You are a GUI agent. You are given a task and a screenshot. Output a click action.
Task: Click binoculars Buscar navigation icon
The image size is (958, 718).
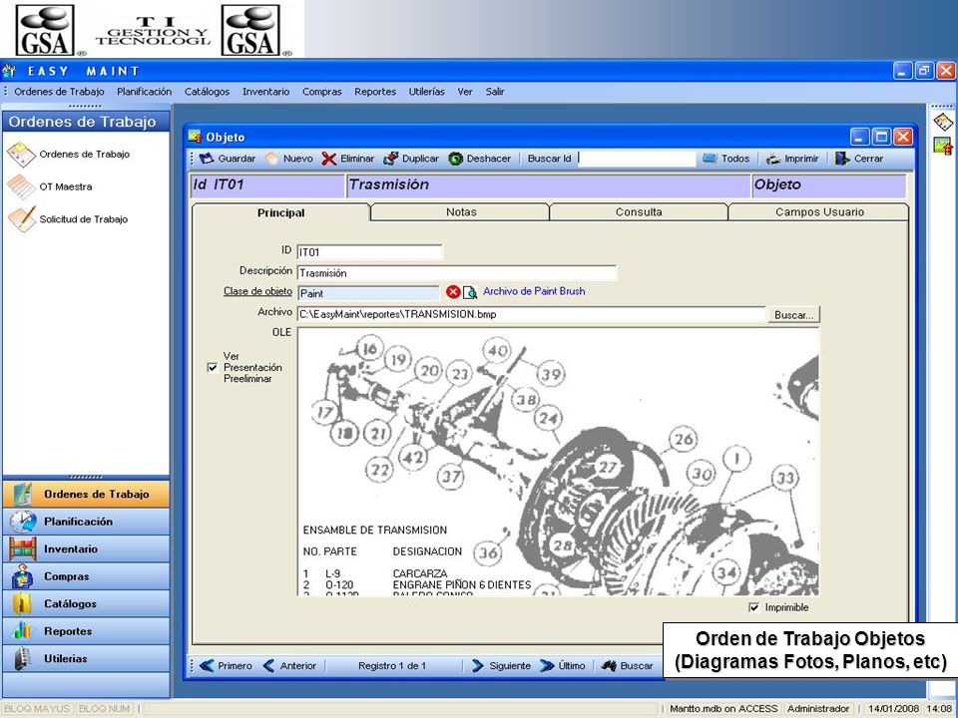(609, 666)
